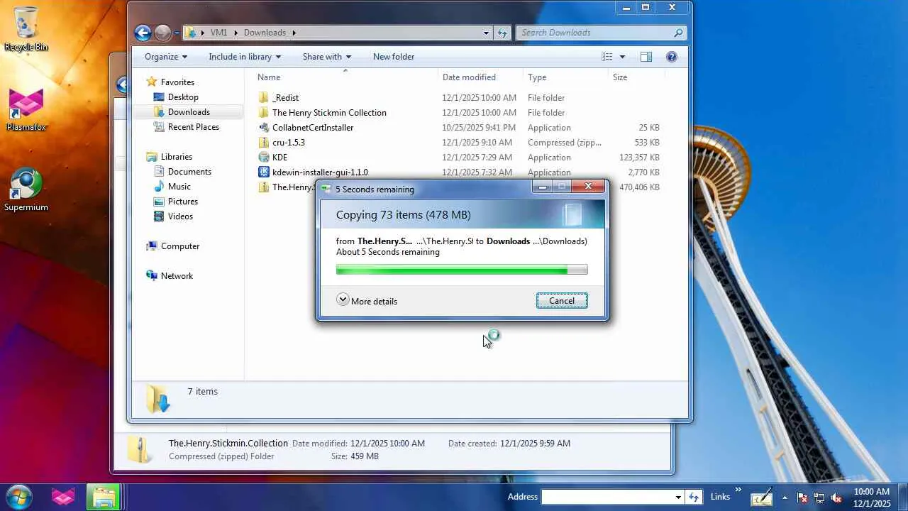
Task: Click the Go button beside taskbar Address
Action: point(694,497)
